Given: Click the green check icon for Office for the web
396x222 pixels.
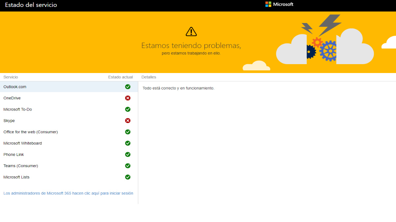Looking at the screenshot, I should (128, 132).
